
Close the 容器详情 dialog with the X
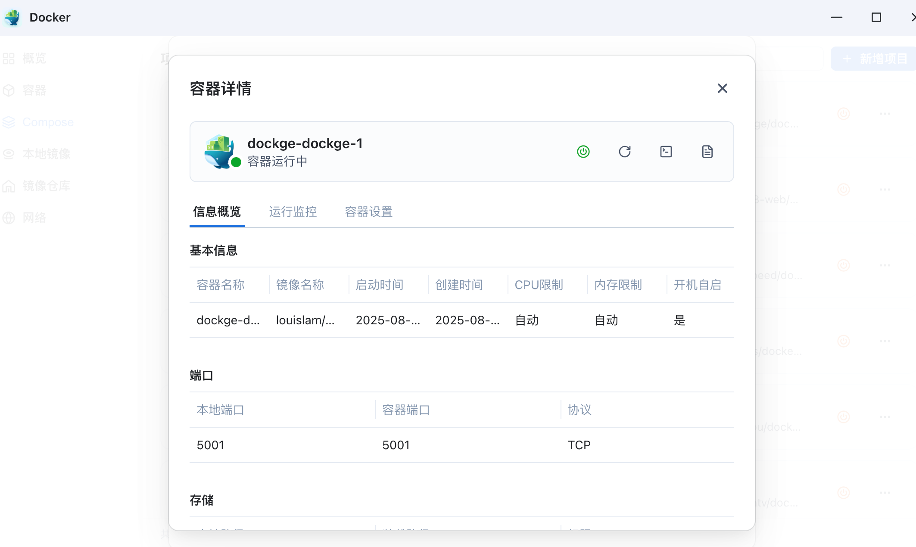coord(722,88)
